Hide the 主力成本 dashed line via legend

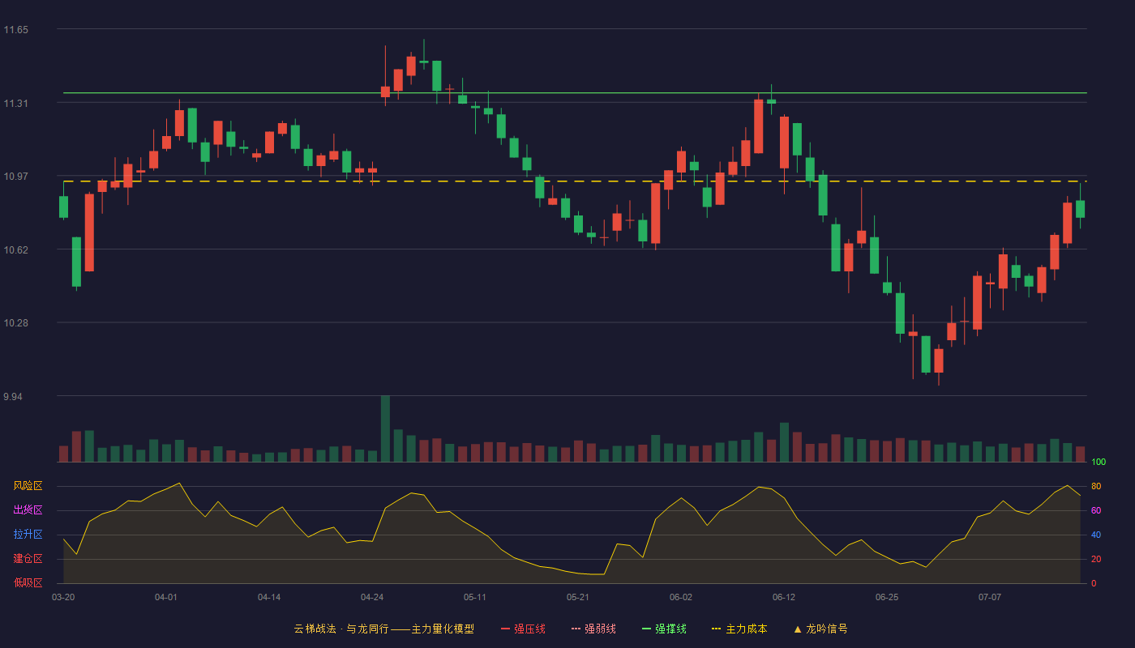tap(739, 629)
